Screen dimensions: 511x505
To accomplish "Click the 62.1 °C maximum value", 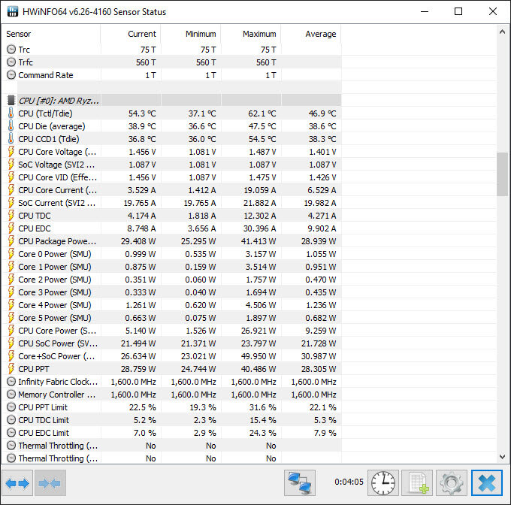I will (x=262, y=113).
